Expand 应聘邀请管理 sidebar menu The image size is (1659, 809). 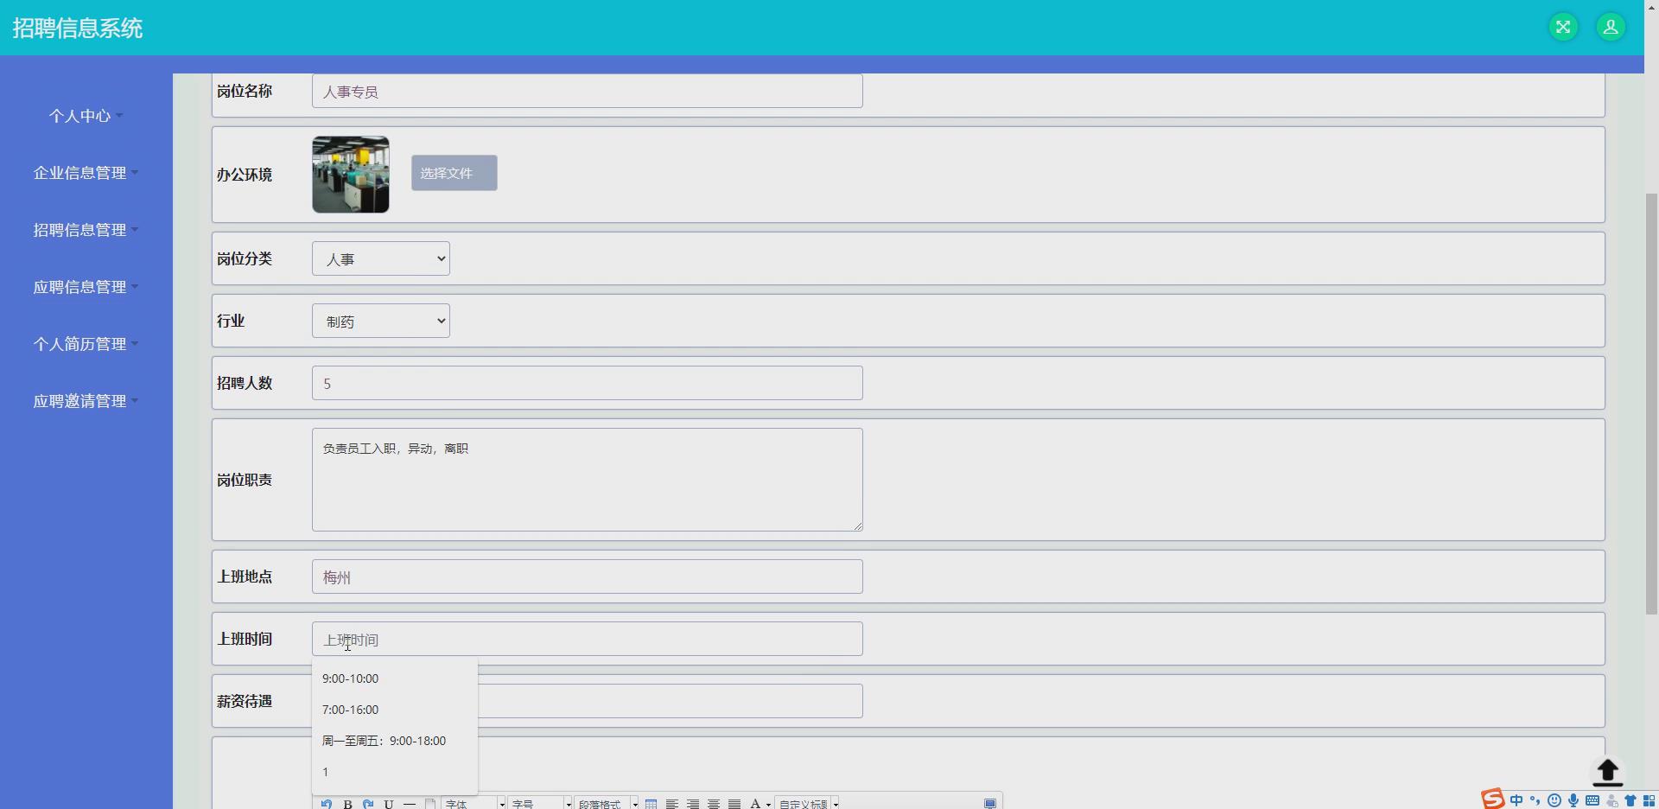[86, 401]
